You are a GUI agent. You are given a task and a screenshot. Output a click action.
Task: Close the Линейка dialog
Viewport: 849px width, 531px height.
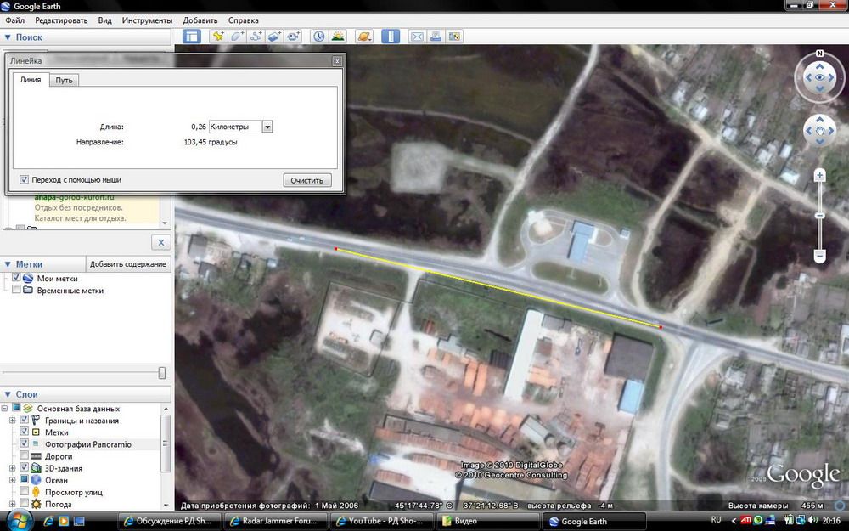[337, 61]
